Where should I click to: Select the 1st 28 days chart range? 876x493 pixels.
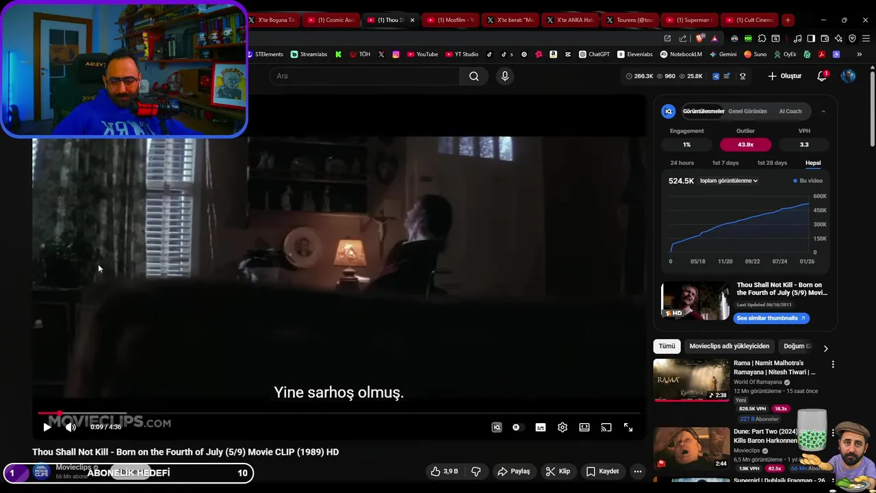point(772,163)
